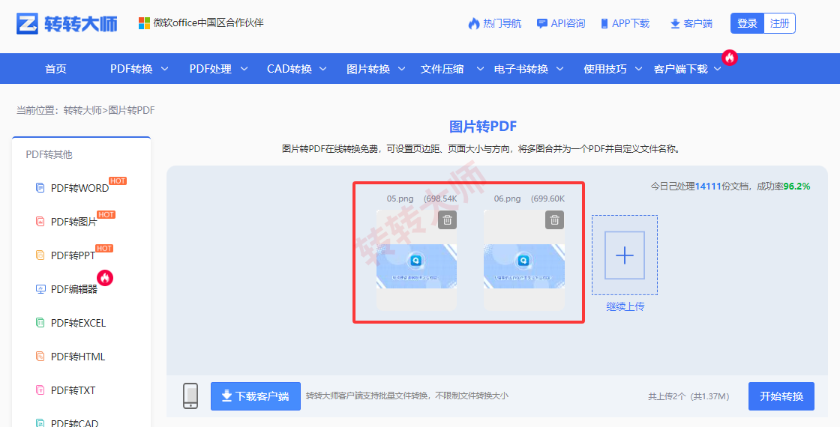Viewport: 840px width, 427px height.
Task: Click the 图片转PDF page heading
Action: point(483,127)
